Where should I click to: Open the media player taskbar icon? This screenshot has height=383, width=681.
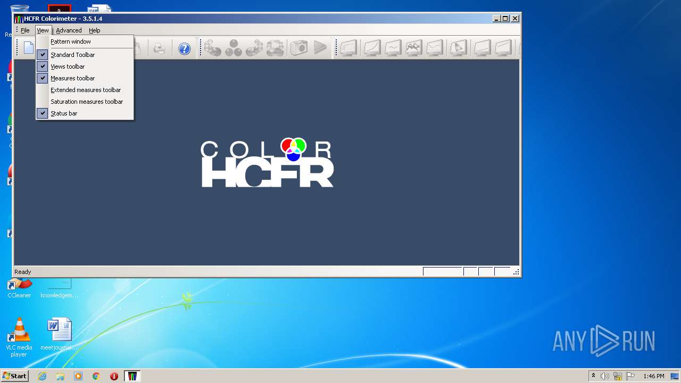[78, 376]
